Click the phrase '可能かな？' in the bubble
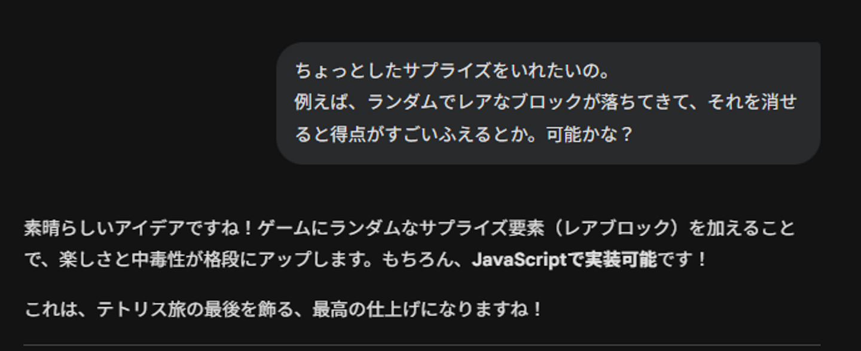 [x=590, y=134]
